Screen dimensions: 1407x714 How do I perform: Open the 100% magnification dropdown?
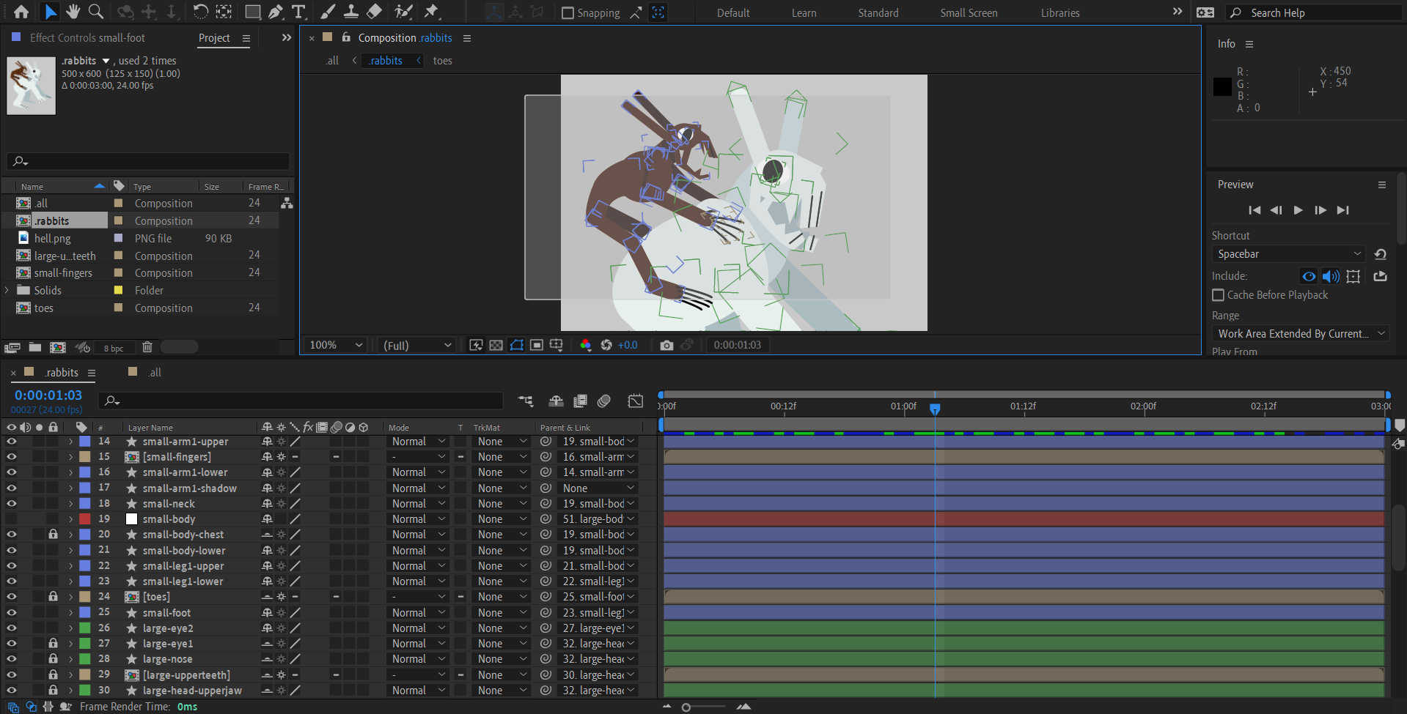[336, 345]
